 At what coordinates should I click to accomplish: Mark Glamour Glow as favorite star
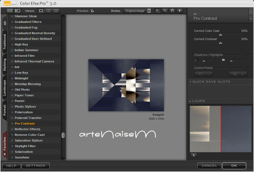[12, 16]
